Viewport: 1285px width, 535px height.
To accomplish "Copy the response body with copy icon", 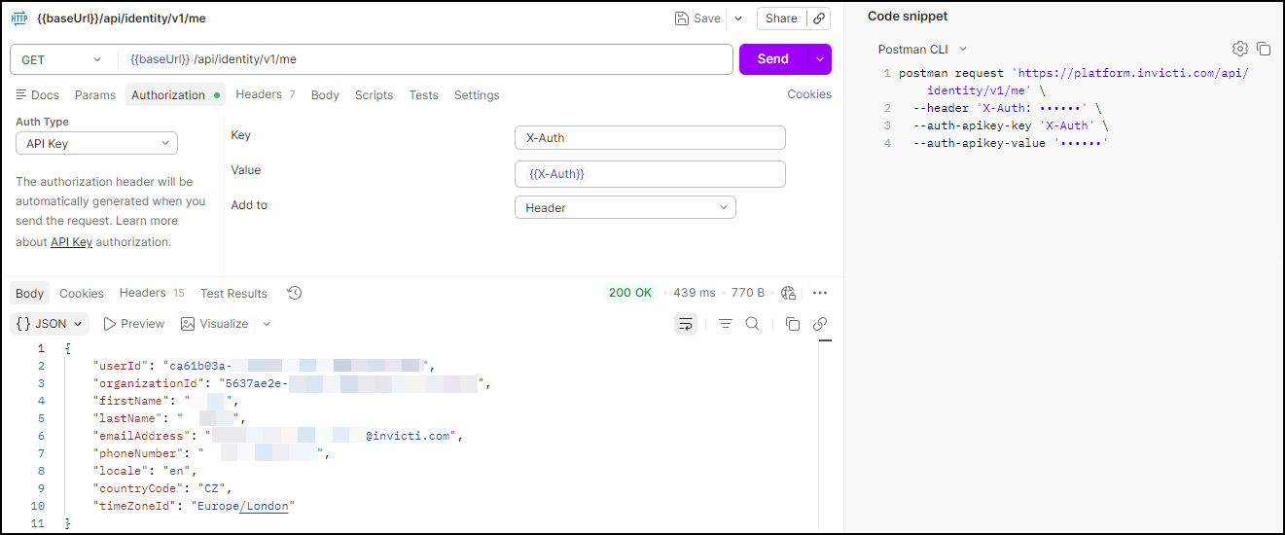I will click(792, 324).
